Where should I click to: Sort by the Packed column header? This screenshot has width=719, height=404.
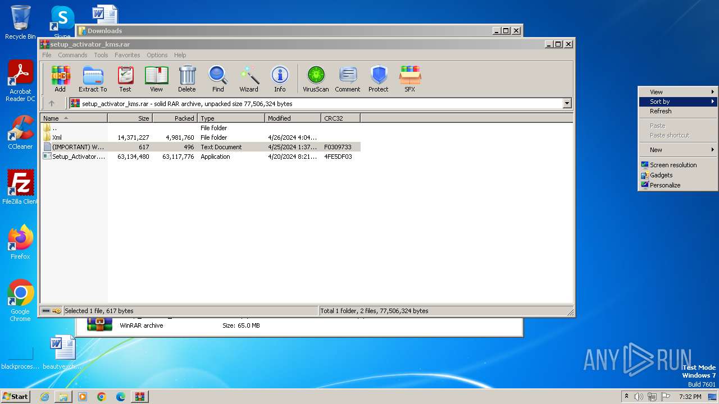[175, 118]
